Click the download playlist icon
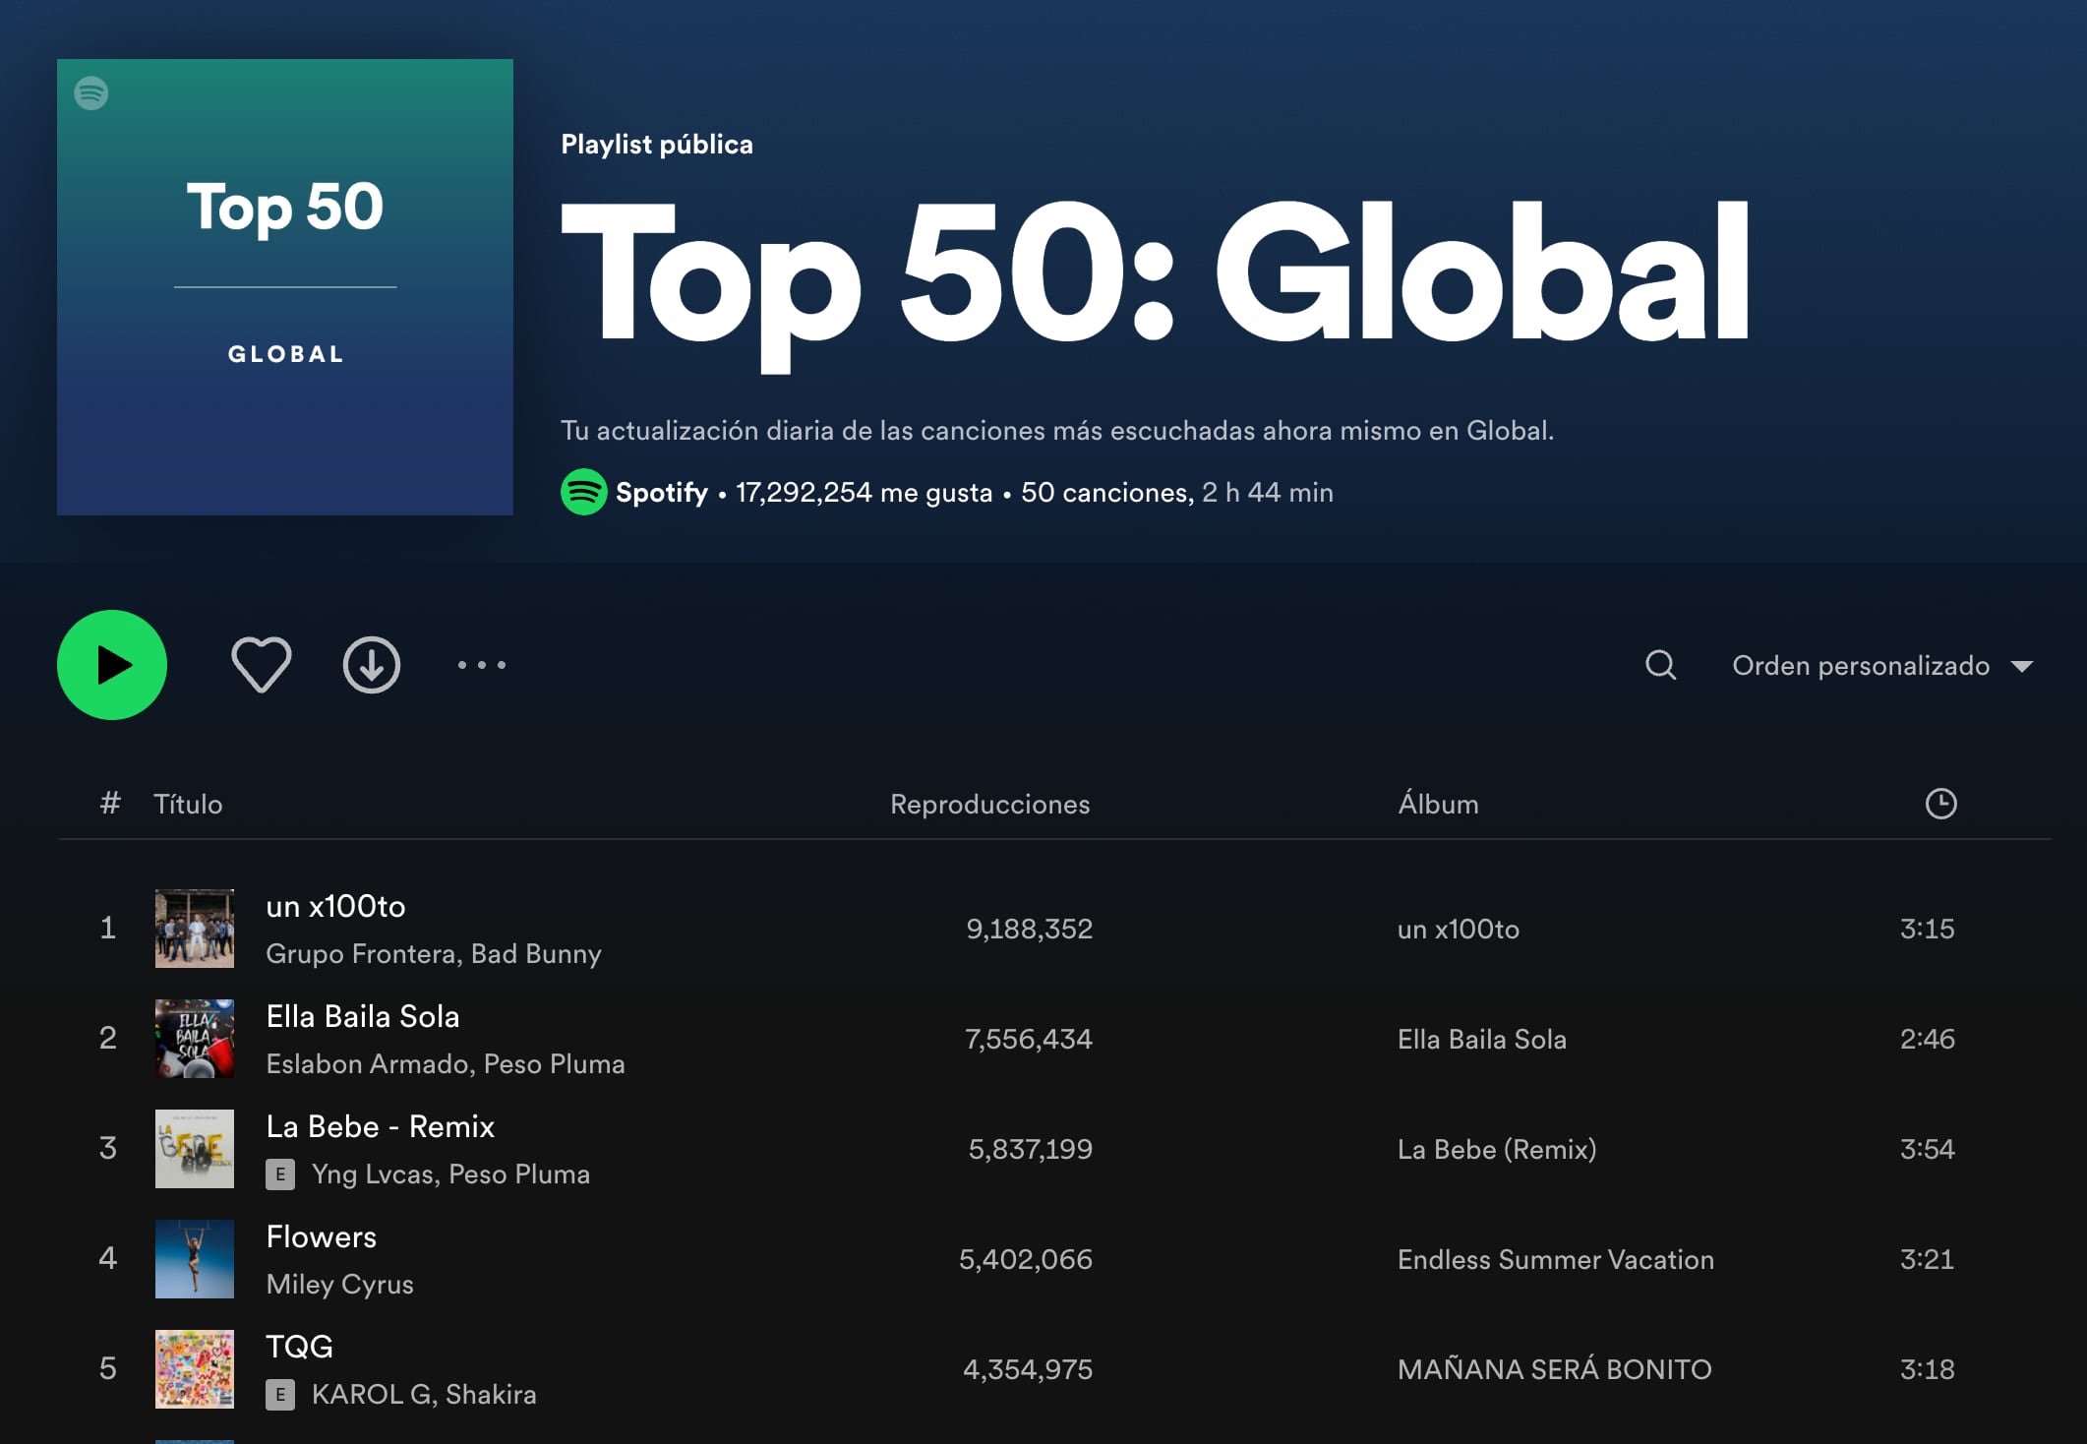 (371, 665)
